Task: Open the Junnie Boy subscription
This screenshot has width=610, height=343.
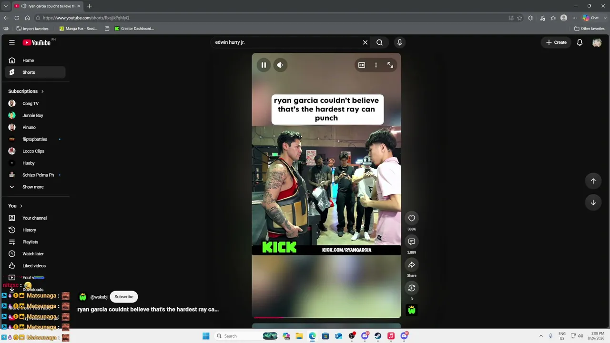Action: [x=35, y=115]
